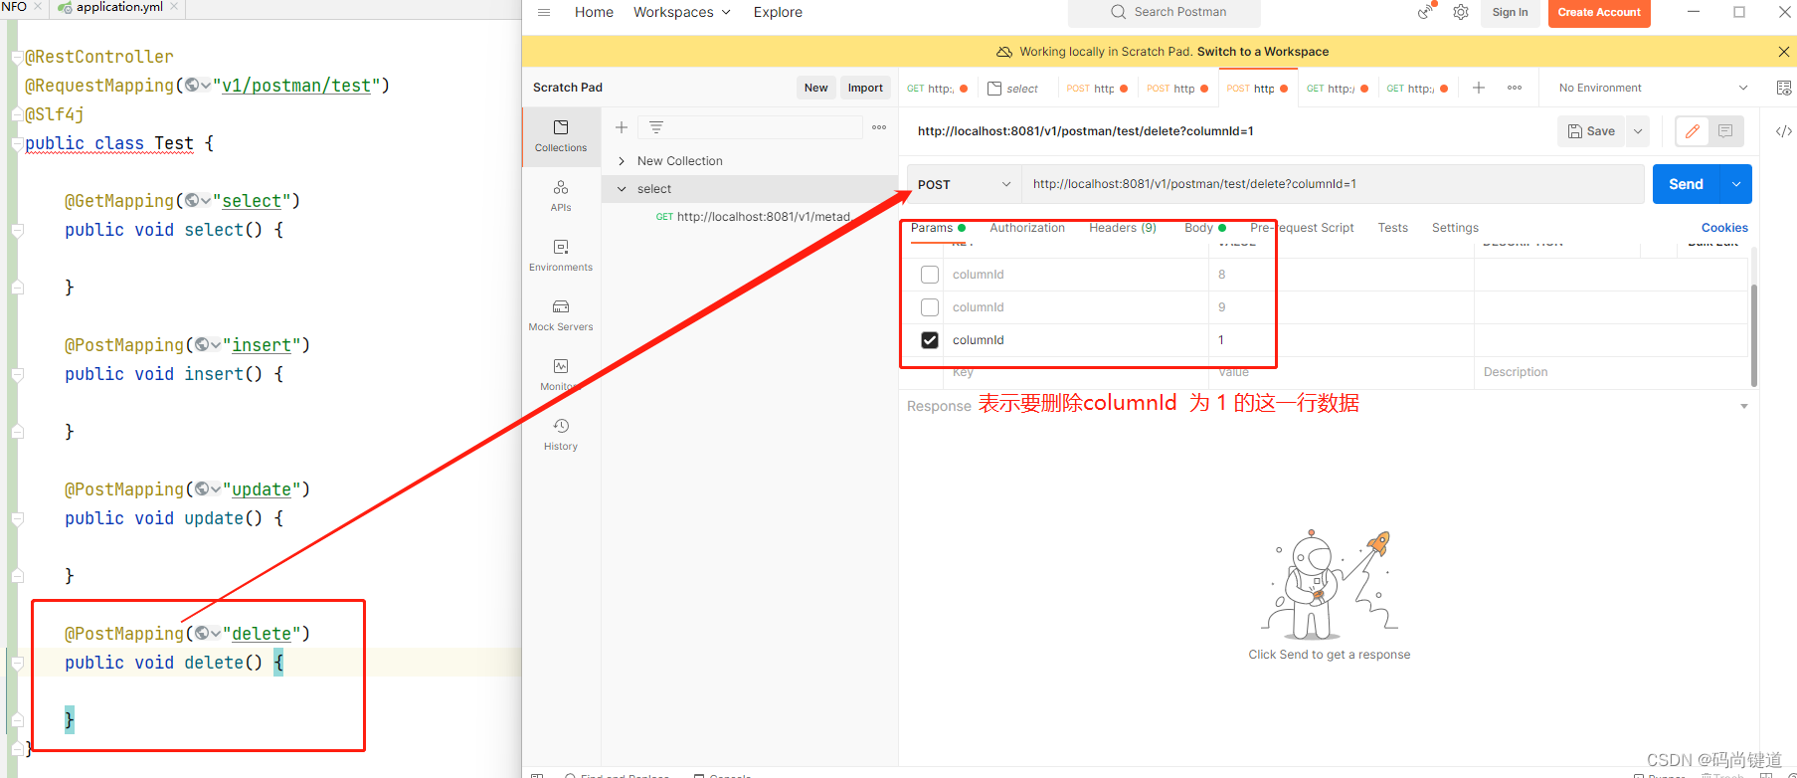Click Switch to a Workspace link
1797x778 pixels.
pos(1263,52)
